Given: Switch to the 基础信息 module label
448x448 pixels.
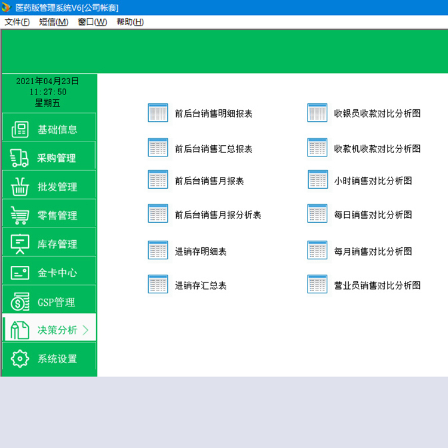Looking at the screenshot, I should (57, 130).
